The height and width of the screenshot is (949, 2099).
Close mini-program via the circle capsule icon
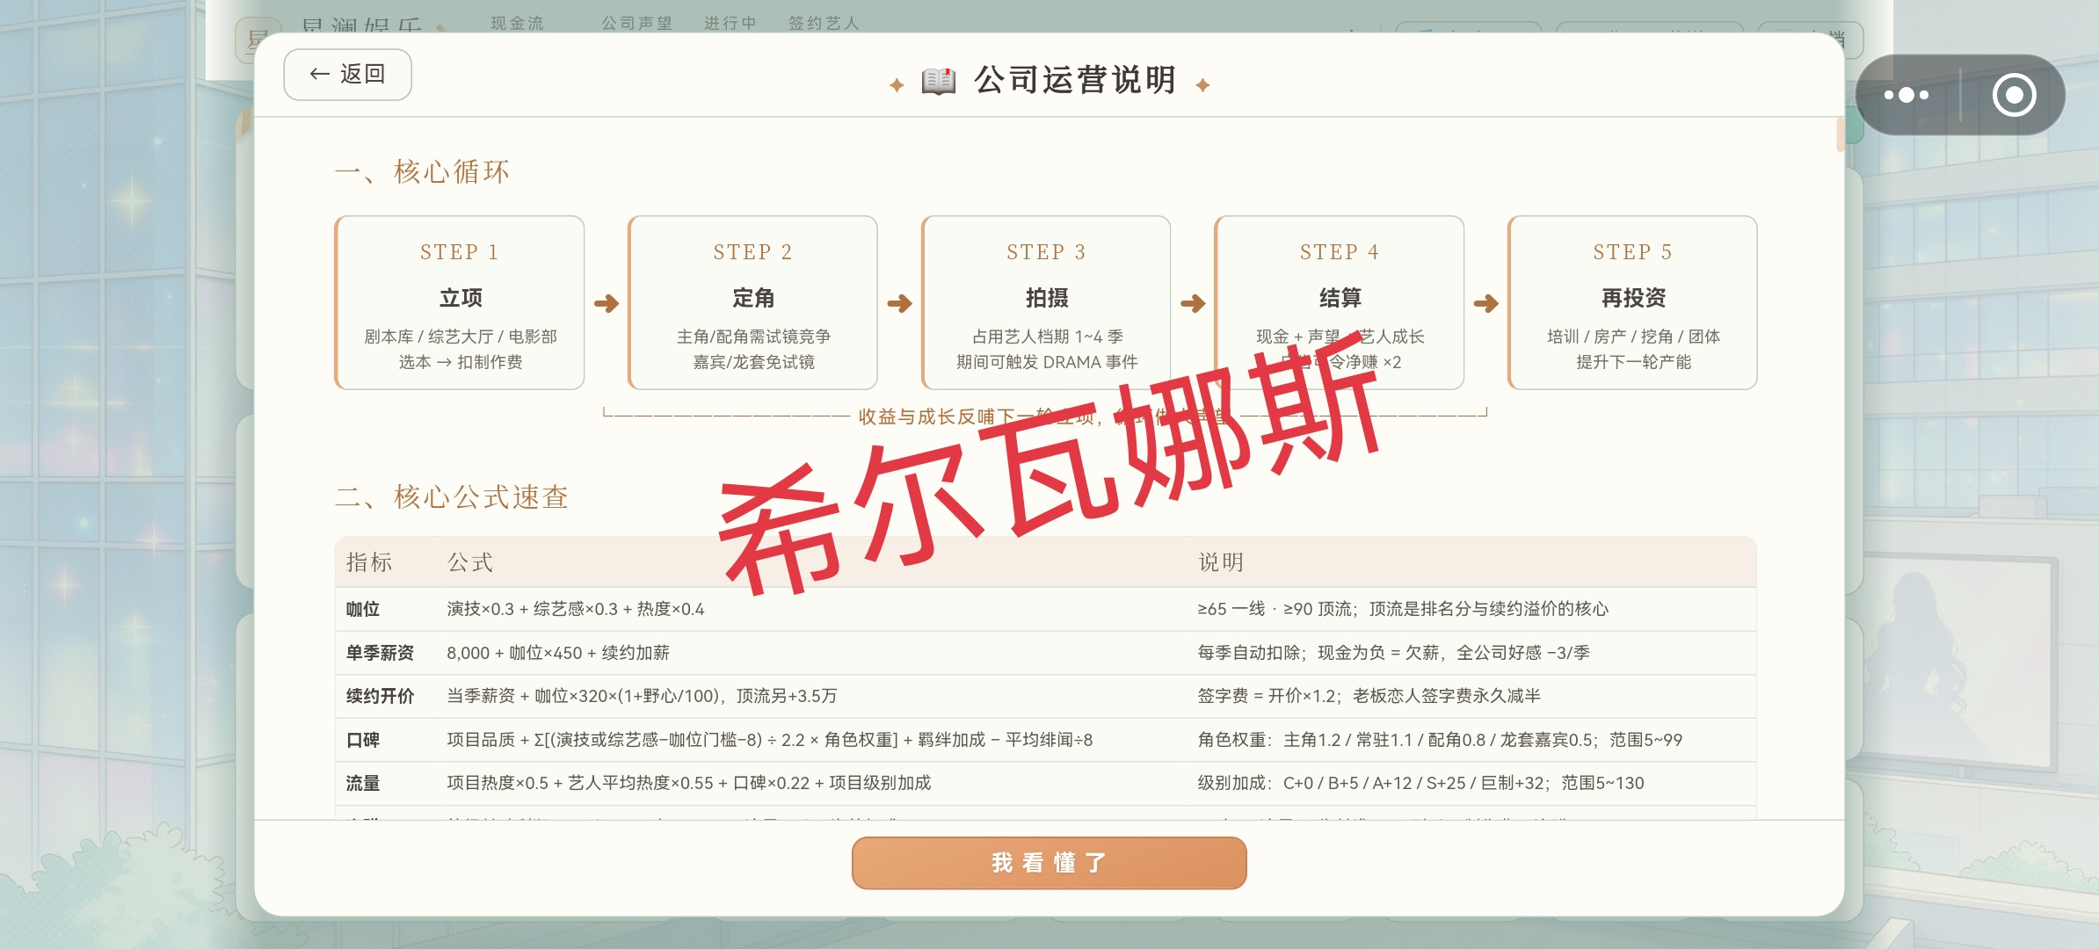coord(2014,95)
